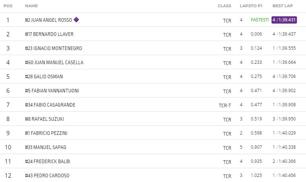Sort by the POS column header

click(8, 6)
